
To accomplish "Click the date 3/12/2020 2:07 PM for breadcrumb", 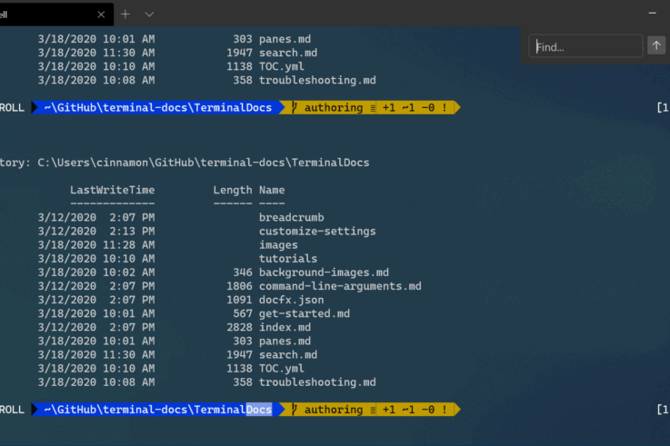I will 96,217.
